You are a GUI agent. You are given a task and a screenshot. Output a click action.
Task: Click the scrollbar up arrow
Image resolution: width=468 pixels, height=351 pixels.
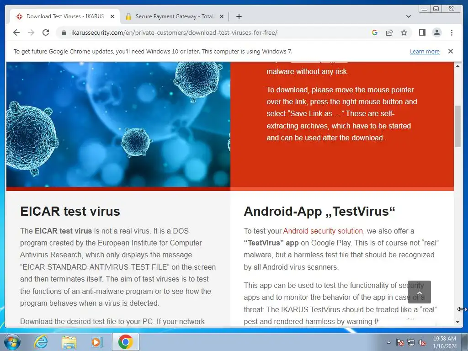pos(457,66)
